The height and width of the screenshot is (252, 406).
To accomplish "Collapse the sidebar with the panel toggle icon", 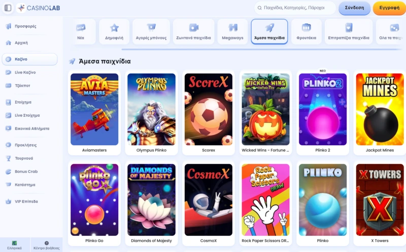I will click(x=8, y=8).
